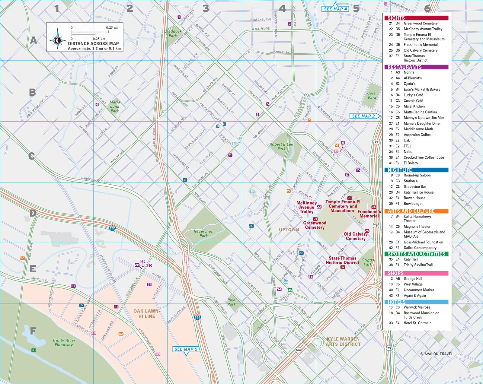Click marker 25 for Old Calvary Cemetery

[x=367, y=231]
